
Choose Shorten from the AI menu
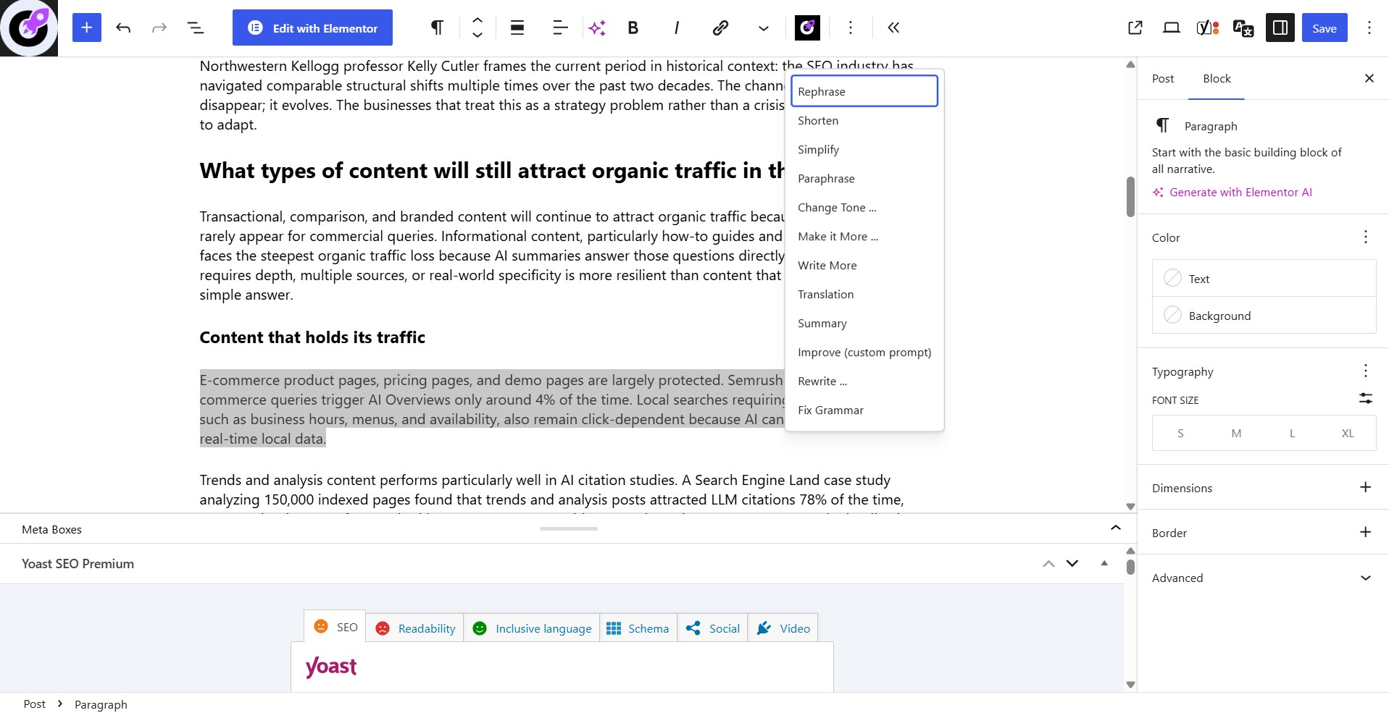(864, 120)
